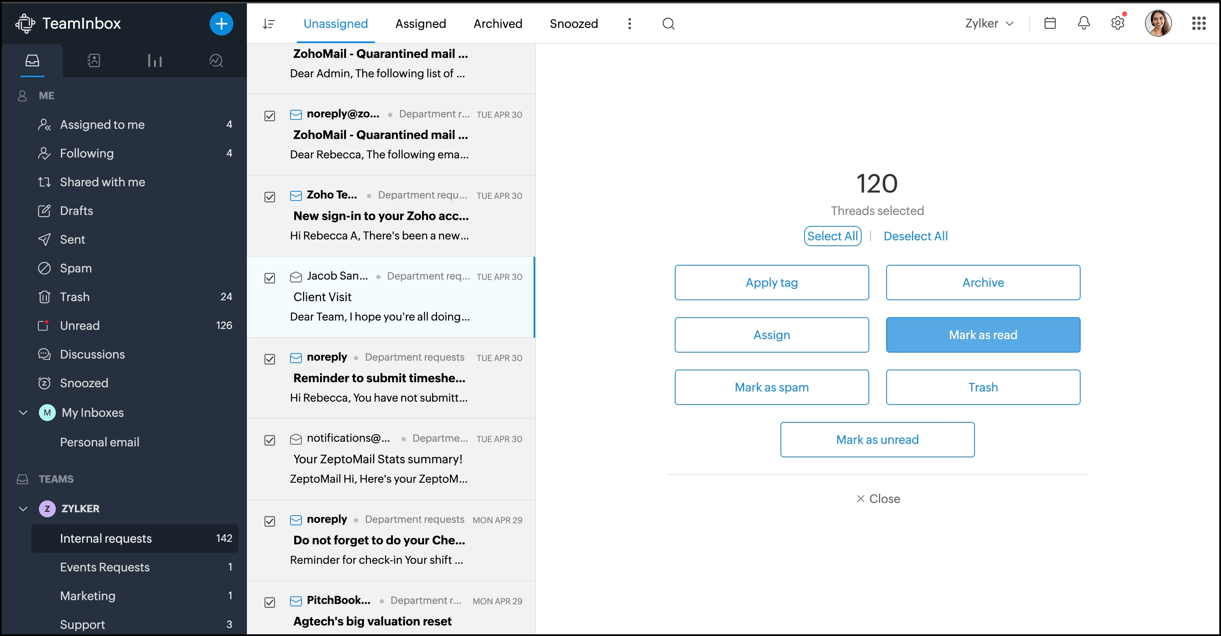
Task: Click the search magnifier icon
Action: coord(668,24)
